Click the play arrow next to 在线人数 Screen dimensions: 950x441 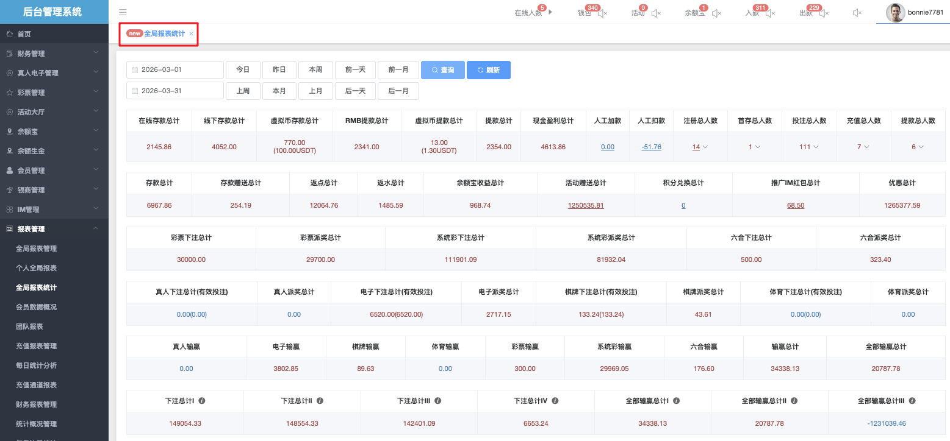(551, 12)
